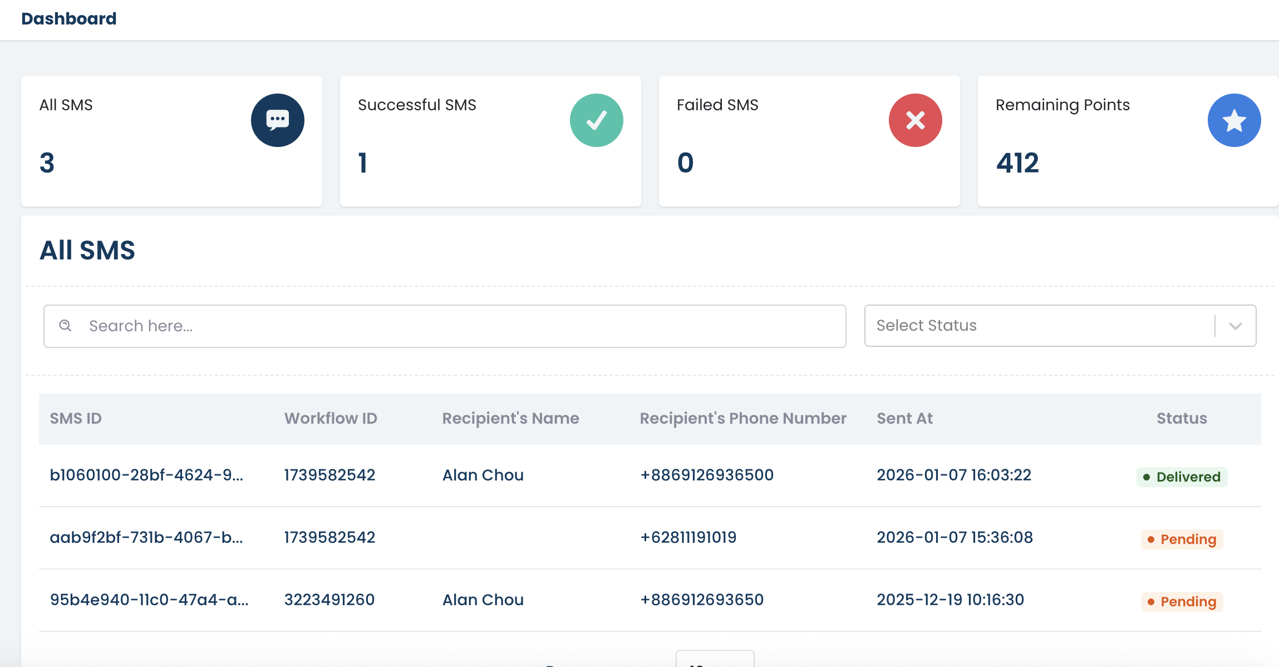Click the Successful SMS green checkmark icon
The width and height of the screenshot is (1279, 667).
[596, 120]
